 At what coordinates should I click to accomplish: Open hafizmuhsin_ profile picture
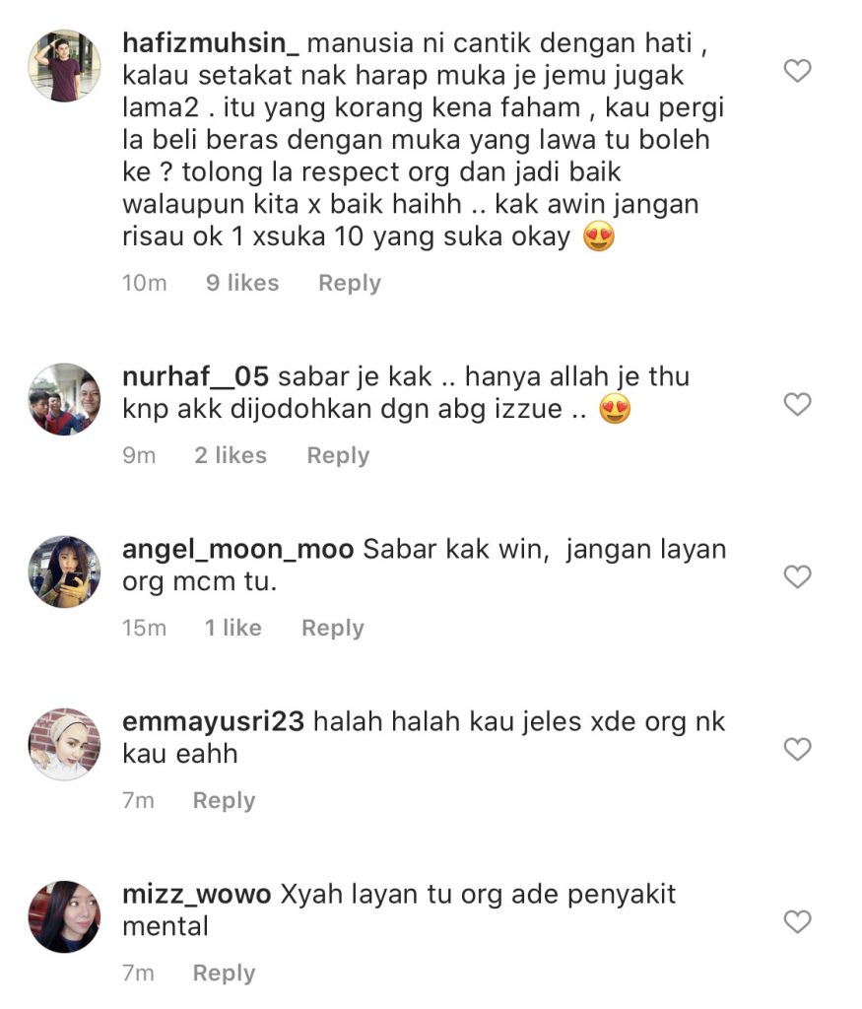coord(64,65)
